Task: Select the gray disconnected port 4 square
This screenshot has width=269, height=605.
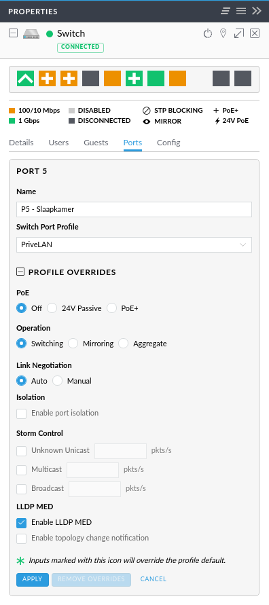Action: (x=91, y=78)
